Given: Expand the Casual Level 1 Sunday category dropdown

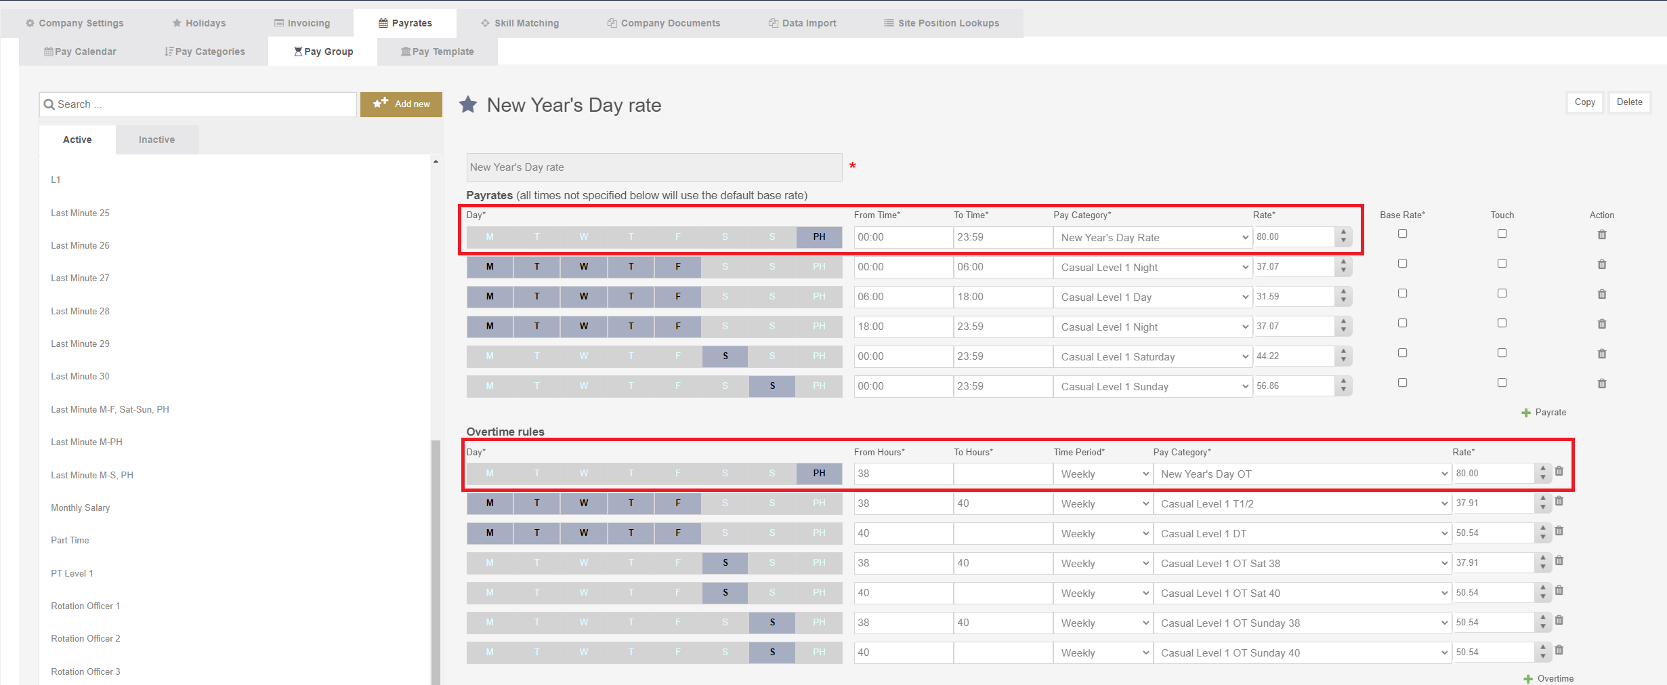Looking at the screenshot, I should pyautogui.click(x=1152, y=387).
